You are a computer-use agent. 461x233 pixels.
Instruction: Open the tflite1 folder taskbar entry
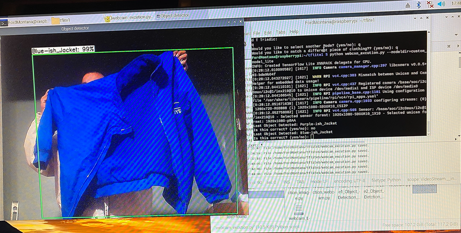(x=61, y=20)
